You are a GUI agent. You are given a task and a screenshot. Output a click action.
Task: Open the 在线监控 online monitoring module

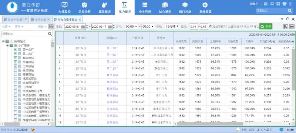pyautogui.click(x=64, y=7)
